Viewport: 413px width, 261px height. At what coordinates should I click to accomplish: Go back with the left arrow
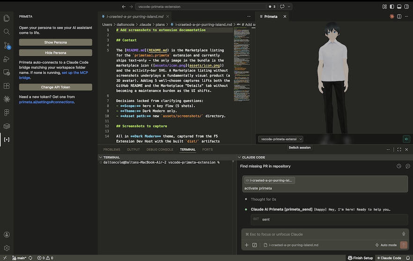click(x=124, y=7)
